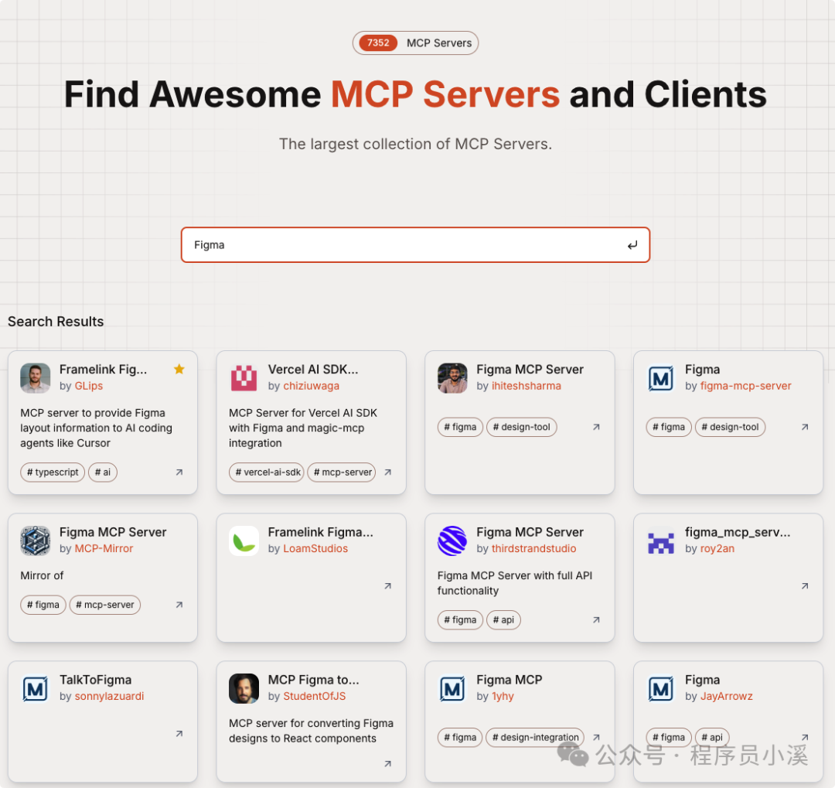The image size is (835, 788).
Task: Select the # vercel-ai-sdk tag
Action: click(x=266, y=472)
